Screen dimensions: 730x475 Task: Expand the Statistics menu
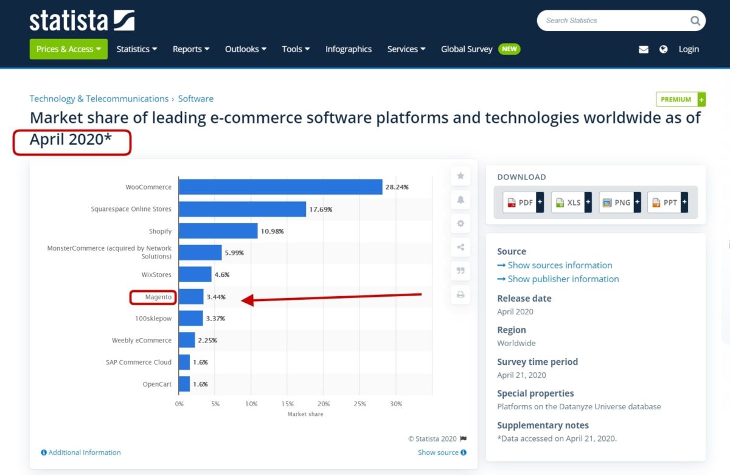point(137,49)
